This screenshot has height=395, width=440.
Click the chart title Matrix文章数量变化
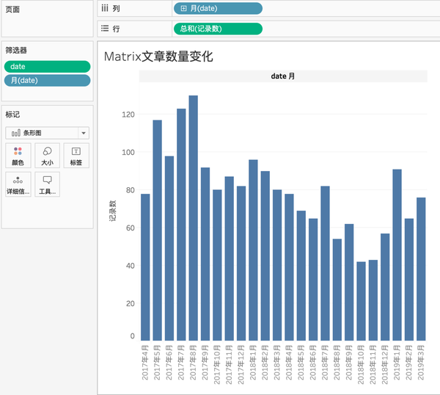(158, 57)
